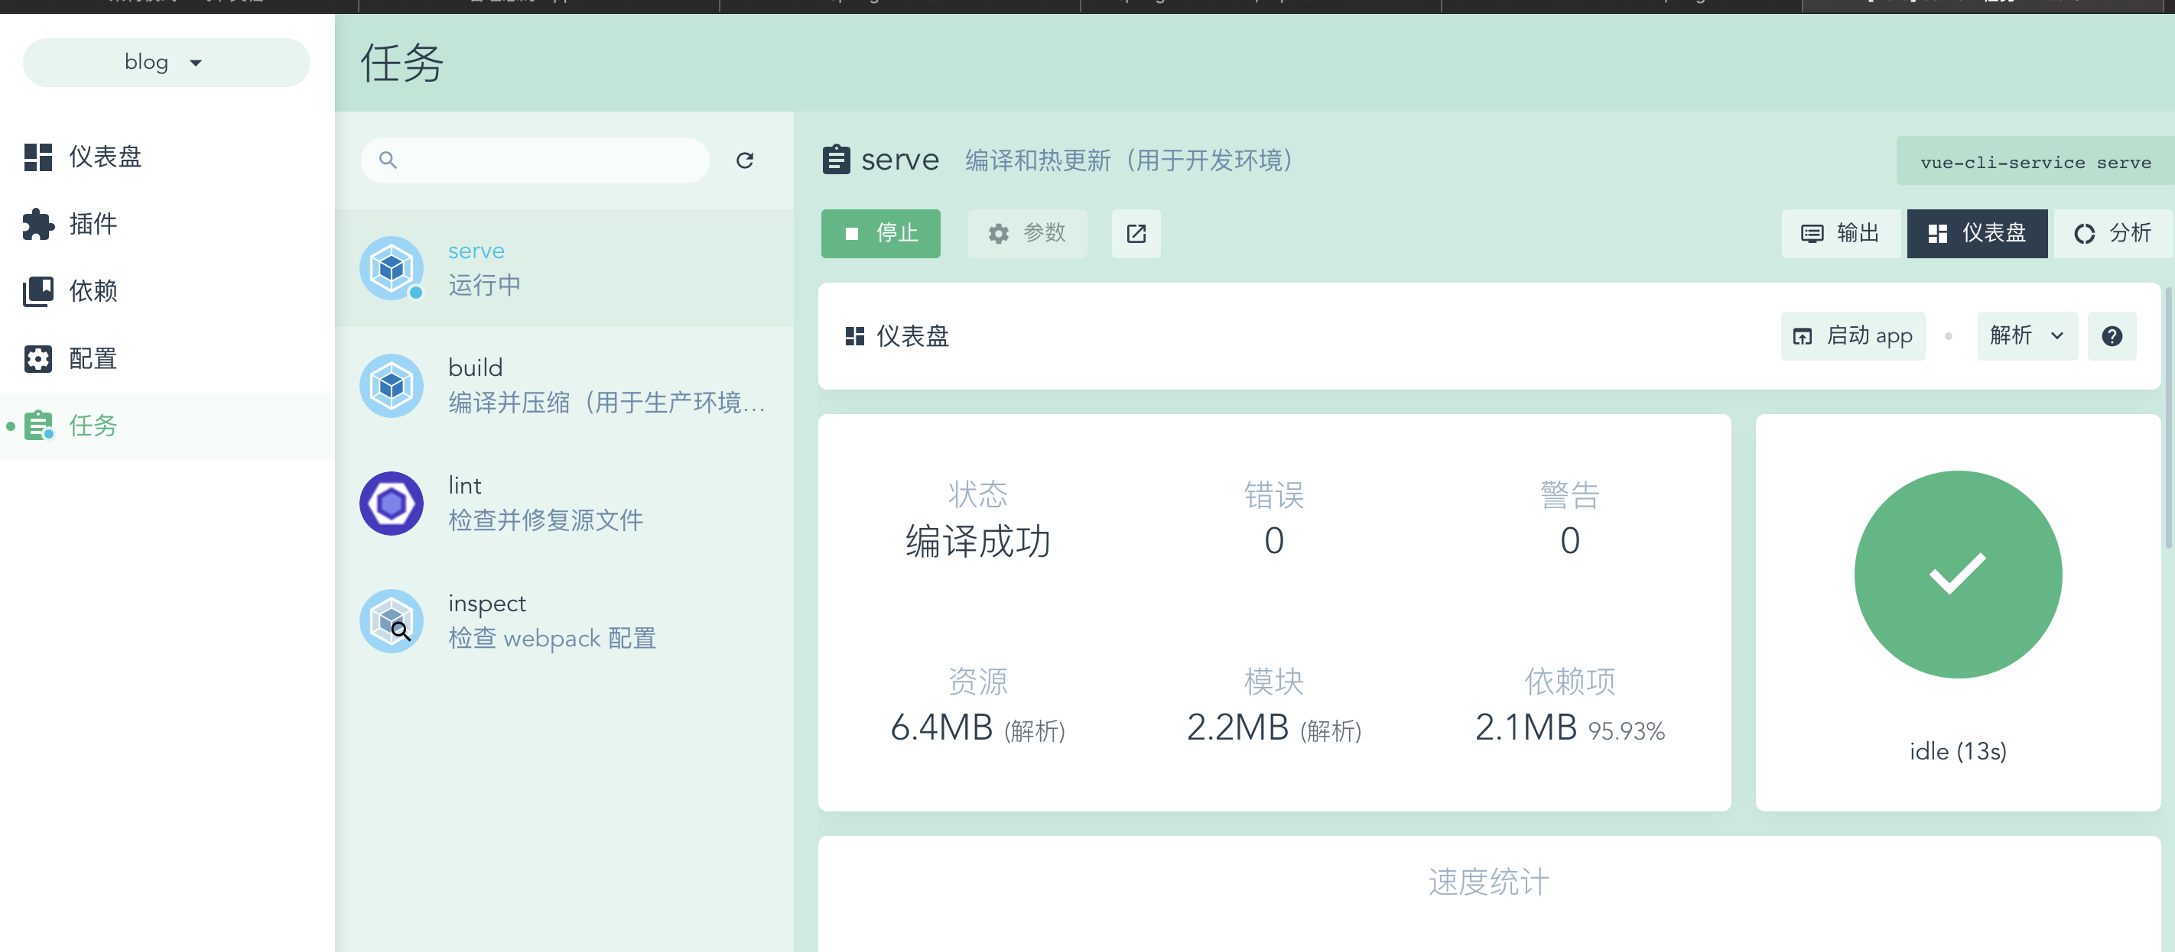Click the open-in-browser external link icon

pyautogui.click(x=1136, y=234)
